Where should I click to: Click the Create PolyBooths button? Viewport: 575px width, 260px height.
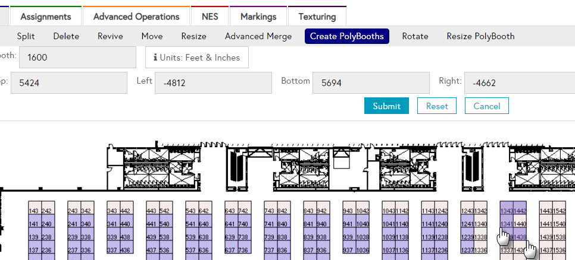point(348,36)
